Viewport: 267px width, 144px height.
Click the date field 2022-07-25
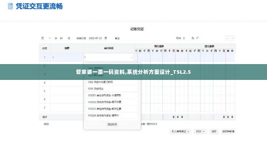pos(95,38)
